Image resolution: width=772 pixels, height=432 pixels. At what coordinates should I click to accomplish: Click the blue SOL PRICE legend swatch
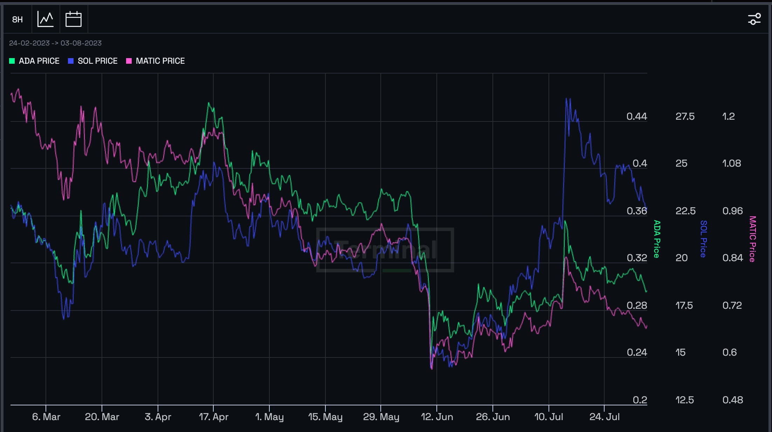point(71,61)
